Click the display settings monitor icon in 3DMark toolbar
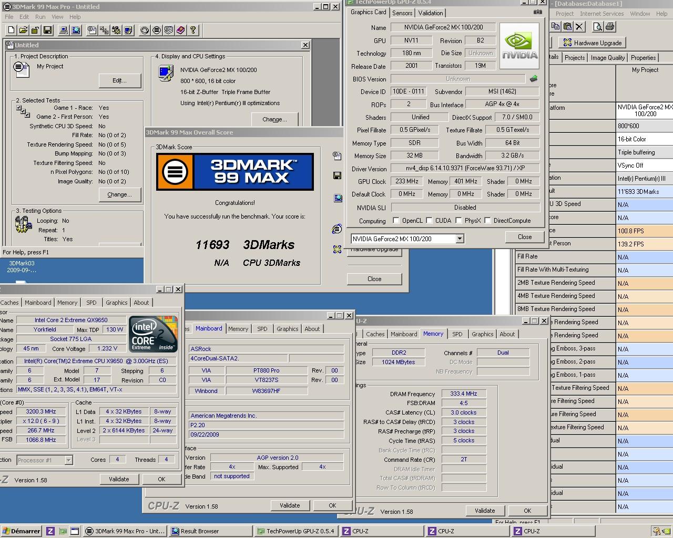This screenshot has height=538, width=673. tap(128, 30)
